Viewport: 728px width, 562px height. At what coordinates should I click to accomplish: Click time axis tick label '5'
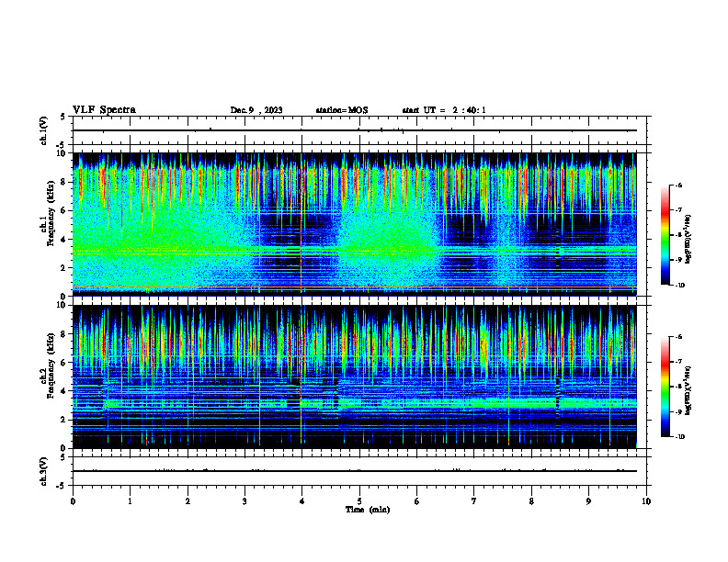click(x=359, y=501)
